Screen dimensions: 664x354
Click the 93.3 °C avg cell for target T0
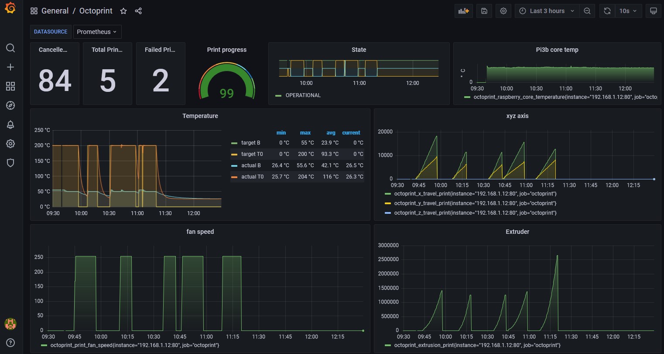point(330,154)
